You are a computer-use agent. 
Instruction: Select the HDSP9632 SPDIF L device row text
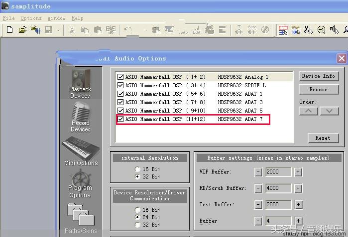click(x=242, y=85)
